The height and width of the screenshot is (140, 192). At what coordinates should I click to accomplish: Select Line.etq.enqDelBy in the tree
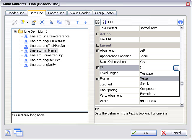click(x=43, y=65)
